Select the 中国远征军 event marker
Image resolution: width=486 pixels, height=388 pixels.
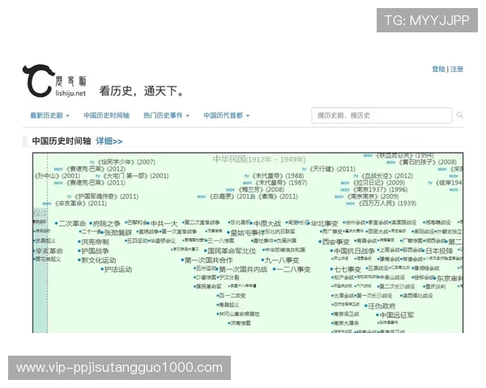396,315
